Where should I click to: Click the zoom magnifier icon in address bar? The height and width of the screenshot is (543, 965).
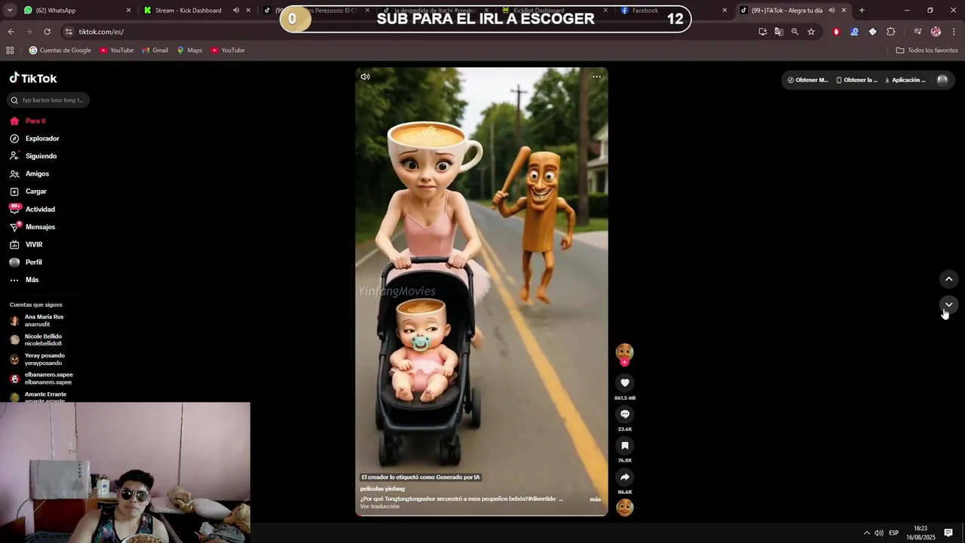pyautogui.click(x=795, y=32)
